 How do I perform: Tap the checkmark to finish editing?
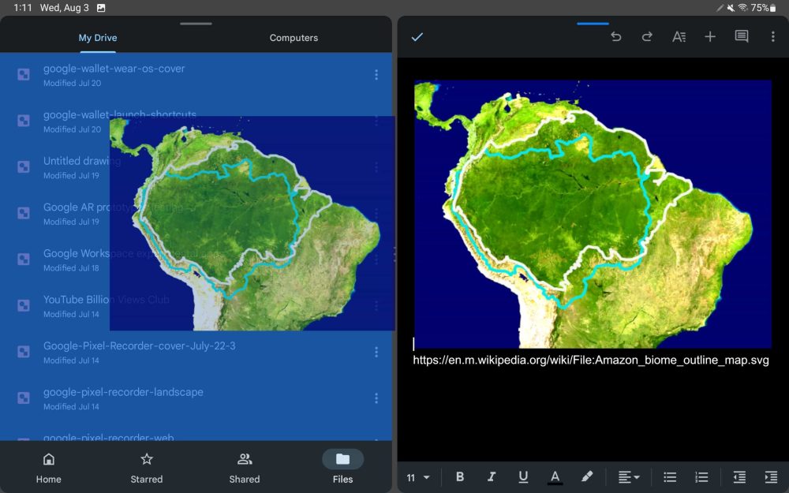click(x=417, y=37)
